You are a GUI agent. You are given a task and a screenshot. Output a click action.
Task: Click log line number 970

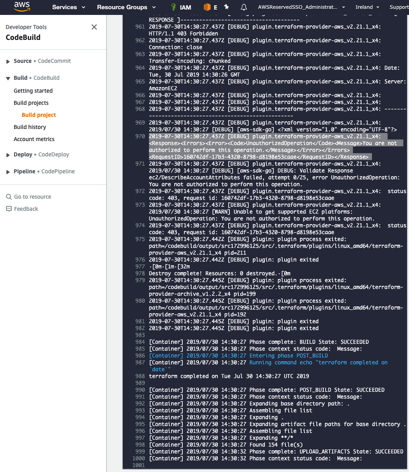coord(140,136)
